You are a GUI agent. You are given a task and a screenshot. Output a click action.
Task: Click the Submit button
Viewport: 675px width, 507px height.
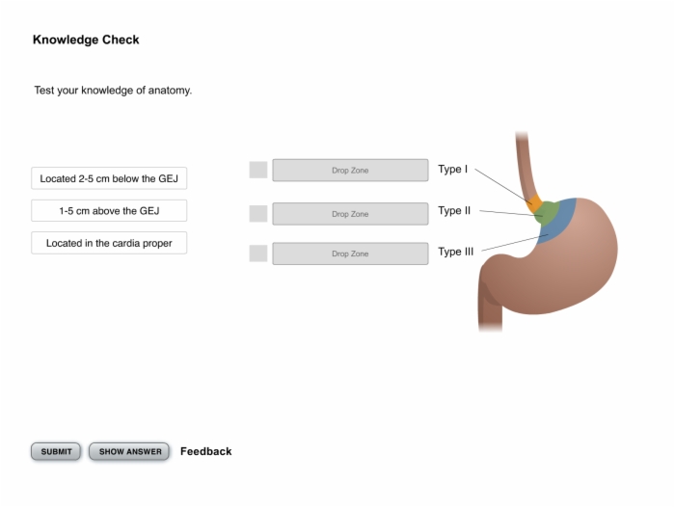pyautogui.click(x=56, y=451)
